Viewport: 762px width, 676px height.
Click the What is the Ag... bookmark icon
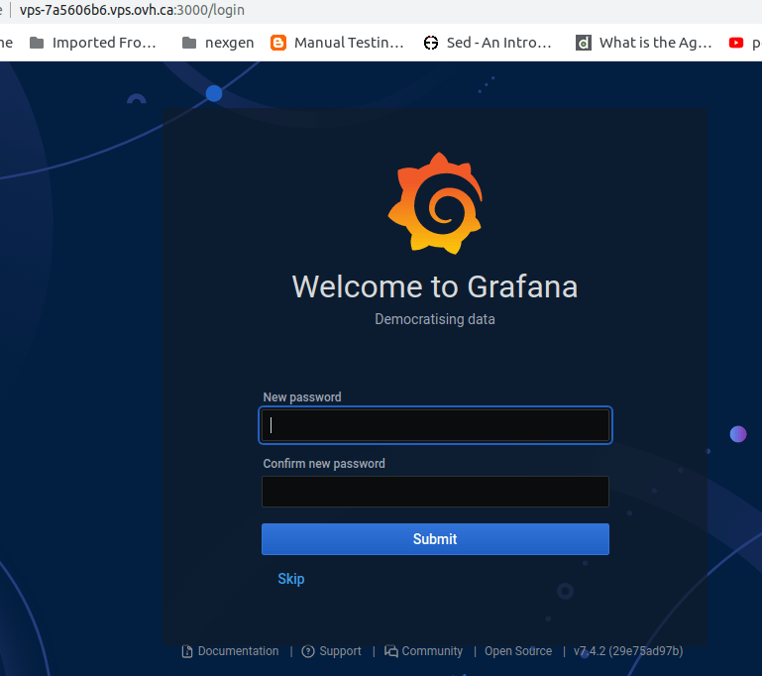[584, 43]
